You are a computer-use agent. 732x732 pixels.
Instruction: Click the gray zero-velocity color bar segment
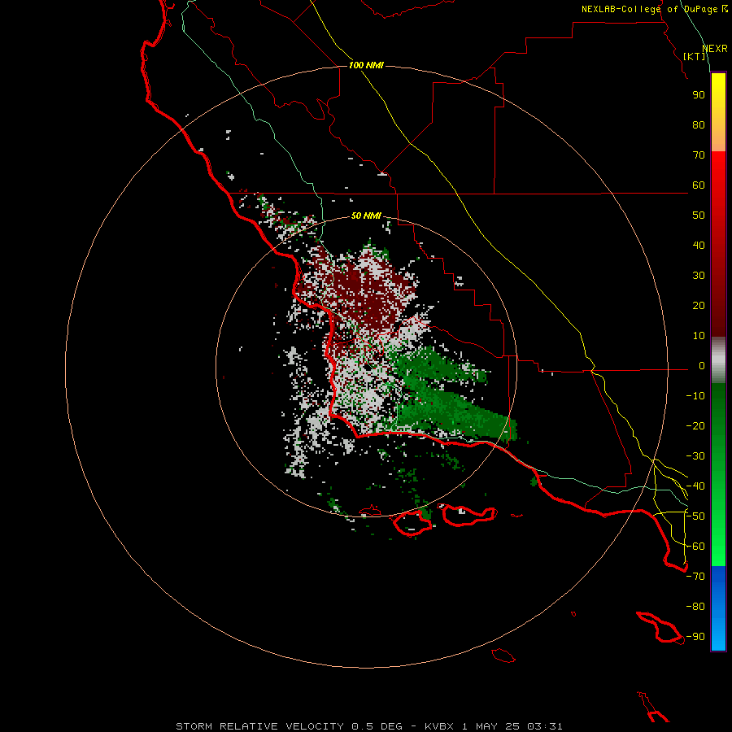click(x=718, y=360)
